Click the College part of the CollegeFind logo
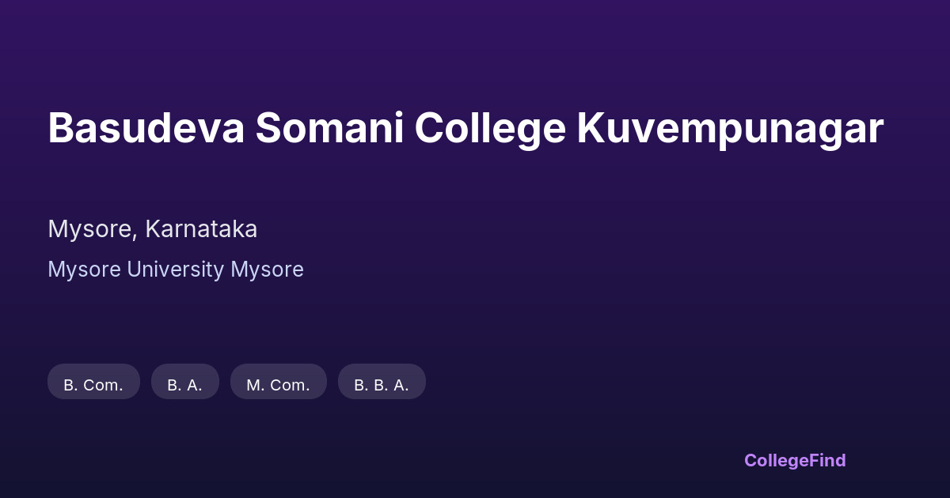 coord(774,460)
